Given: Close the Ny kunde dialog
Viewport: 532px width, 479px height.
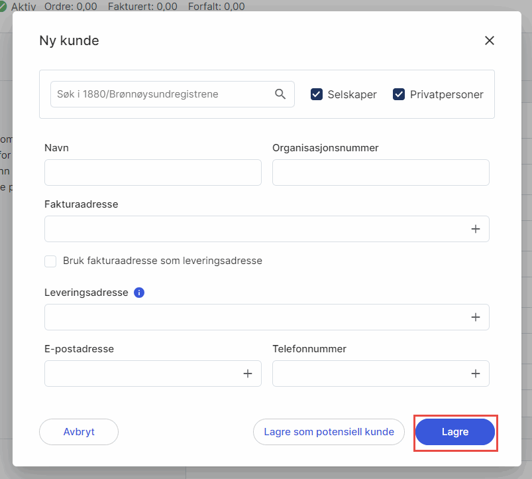Looking at the screenshot, I should pos(490,40).
